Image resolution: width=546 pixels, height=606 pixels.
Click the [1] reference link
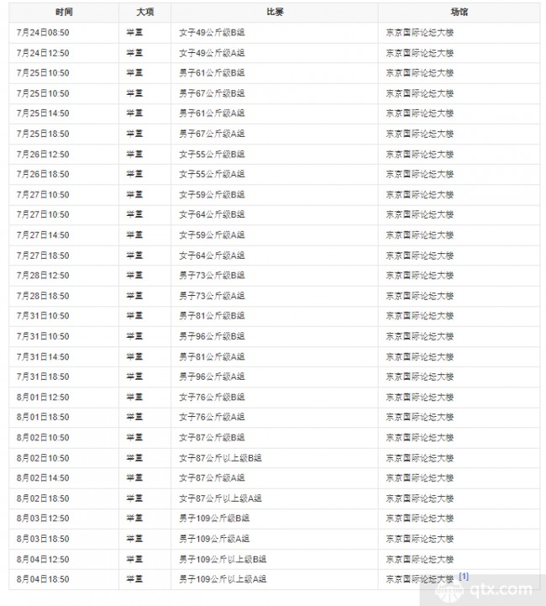pyautogui.click(x=464, y=577)
